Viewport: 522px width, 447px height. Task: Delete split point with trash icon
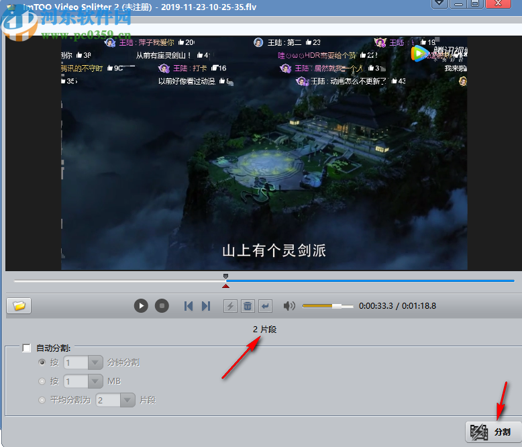(x=248, y=306)
